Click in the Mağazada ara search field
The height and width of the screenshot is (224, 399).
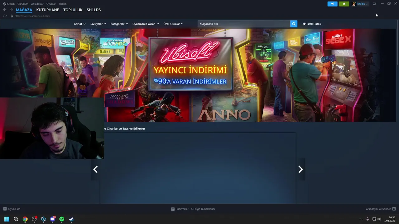pyautogui.click(x=244, y=24)
